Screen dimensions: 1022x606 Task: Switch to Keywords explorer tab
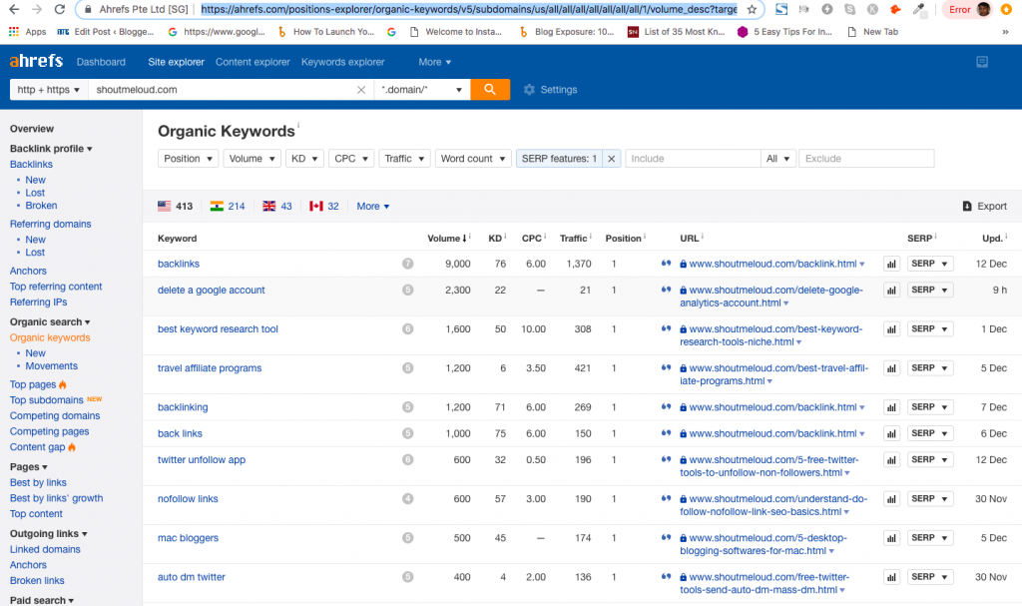coord(343,62)
